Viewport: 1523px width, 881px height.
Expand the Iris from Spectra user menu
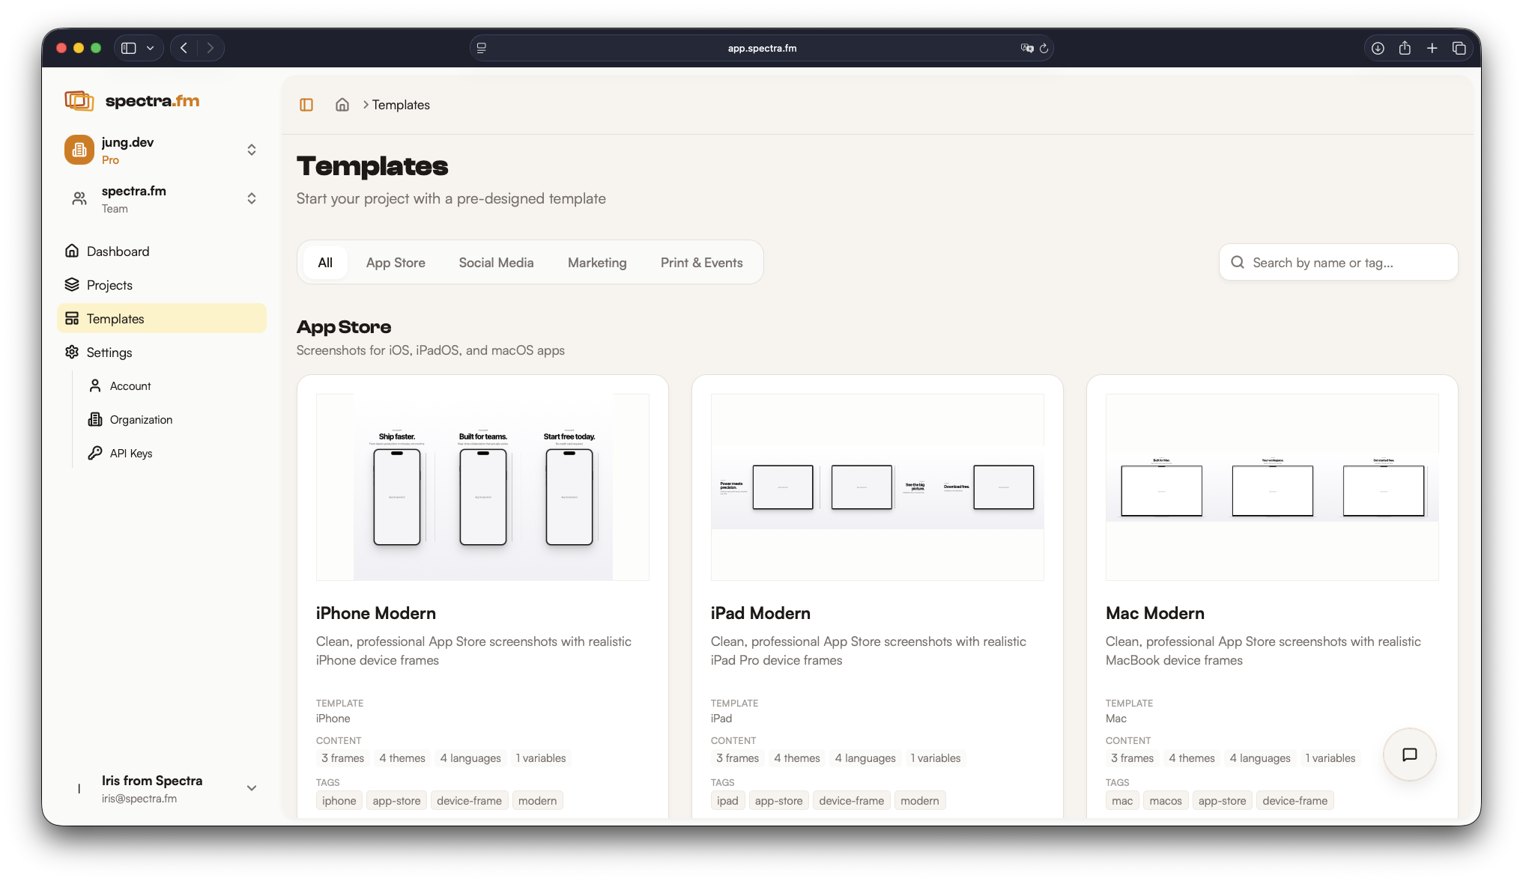pos(252,788)
